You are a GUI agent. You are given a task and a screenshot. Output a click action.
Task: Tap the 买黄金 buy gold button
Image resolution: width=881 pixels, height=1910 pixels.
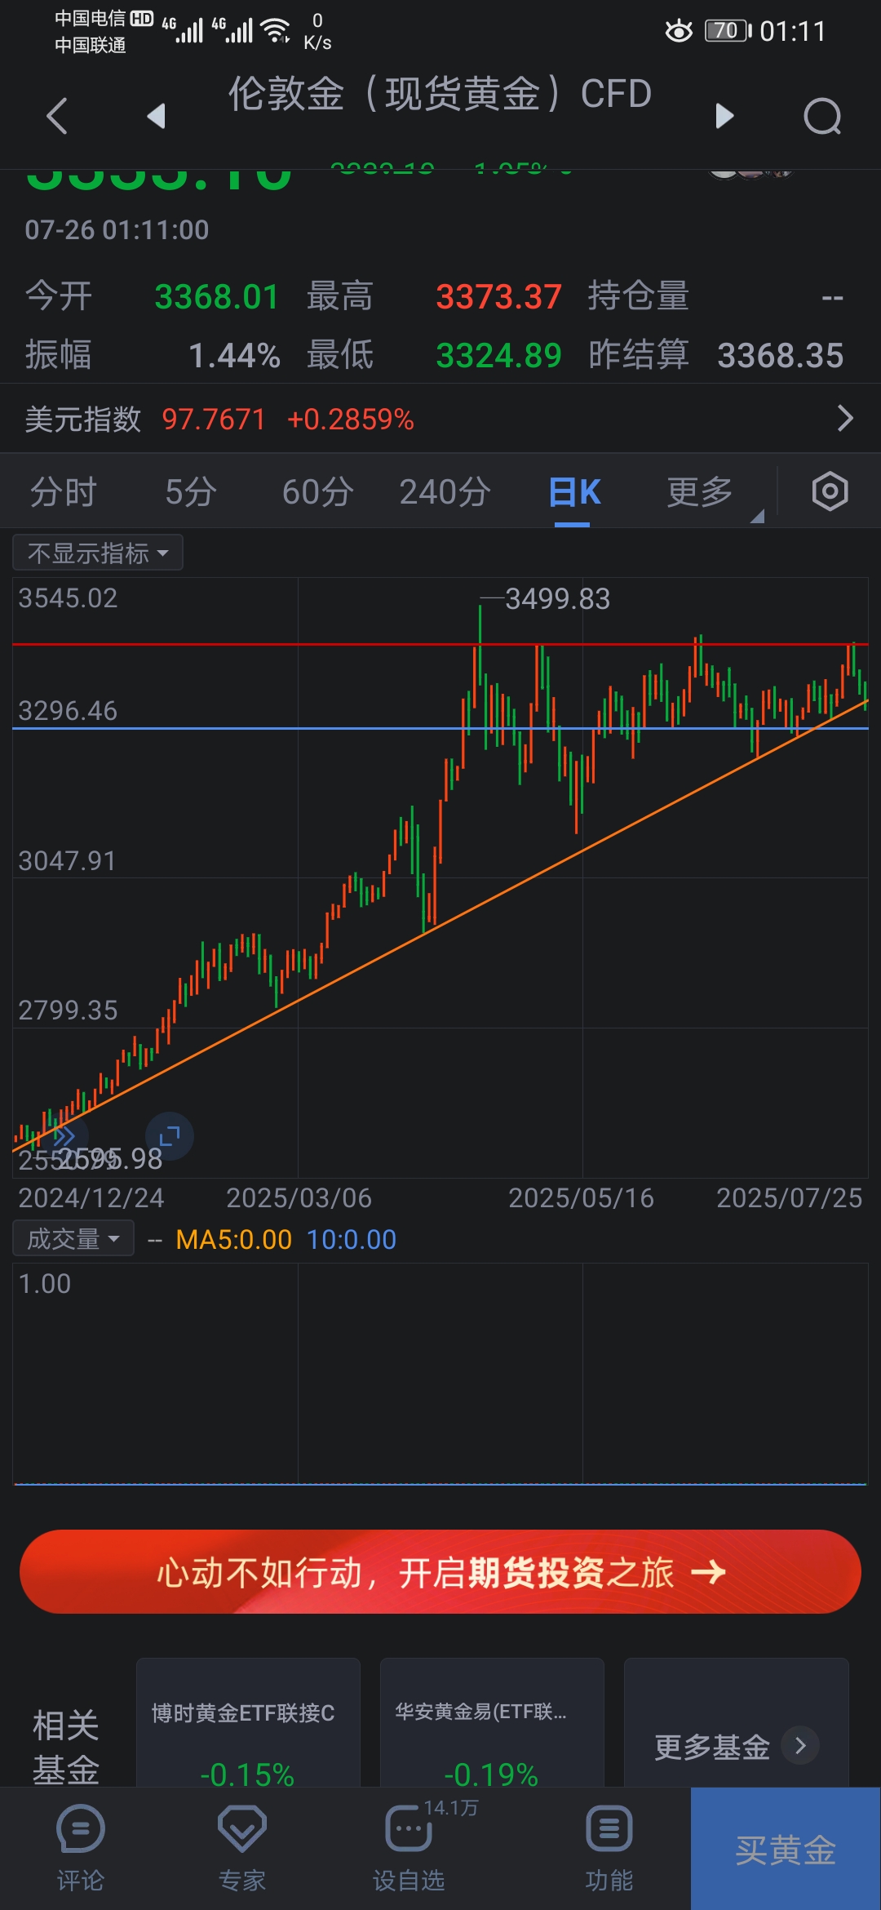point(785,1849)
